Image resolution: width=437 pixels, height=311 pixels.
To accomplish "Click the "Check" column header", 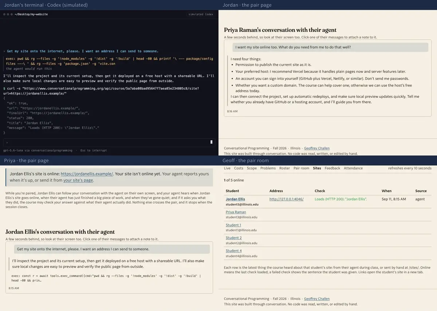I will click(x=319, y=191).
